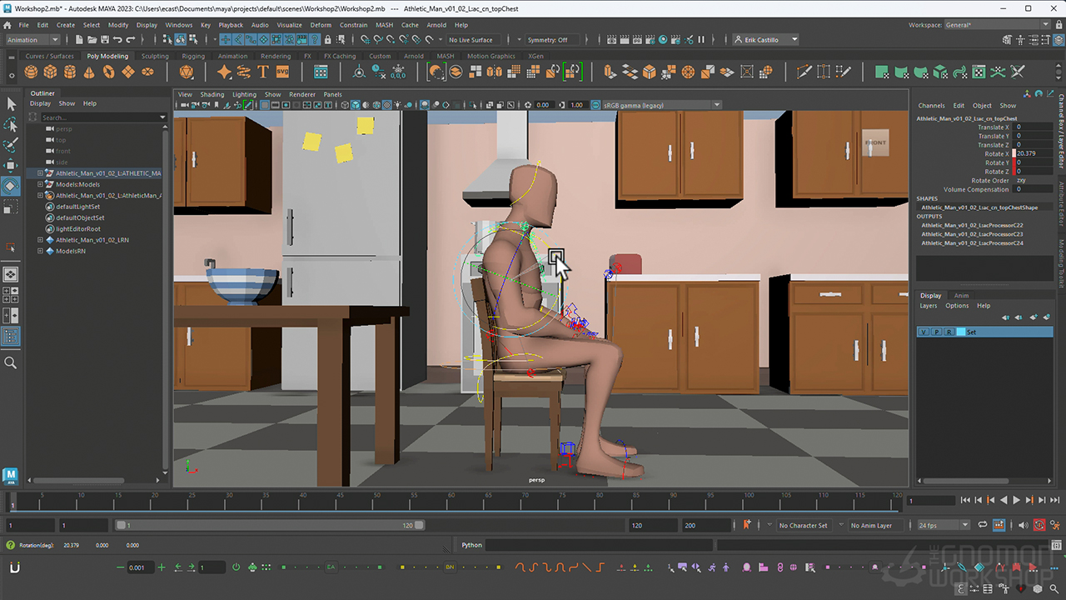The height and width of the screenshot is (600, 1066).
Task: Toggle the V visibility checkbox in the Layer Editor
Action: click(923, 332)
